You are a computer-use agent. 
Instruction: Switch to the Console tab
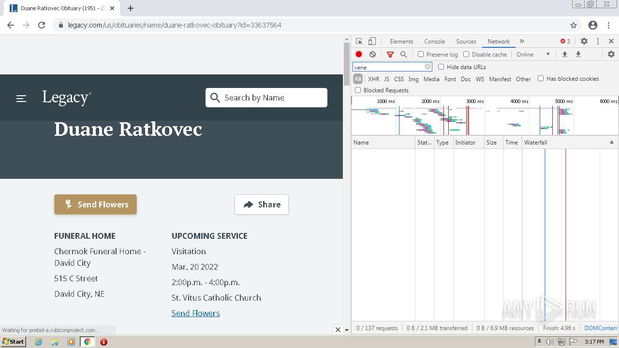[434, 42]
